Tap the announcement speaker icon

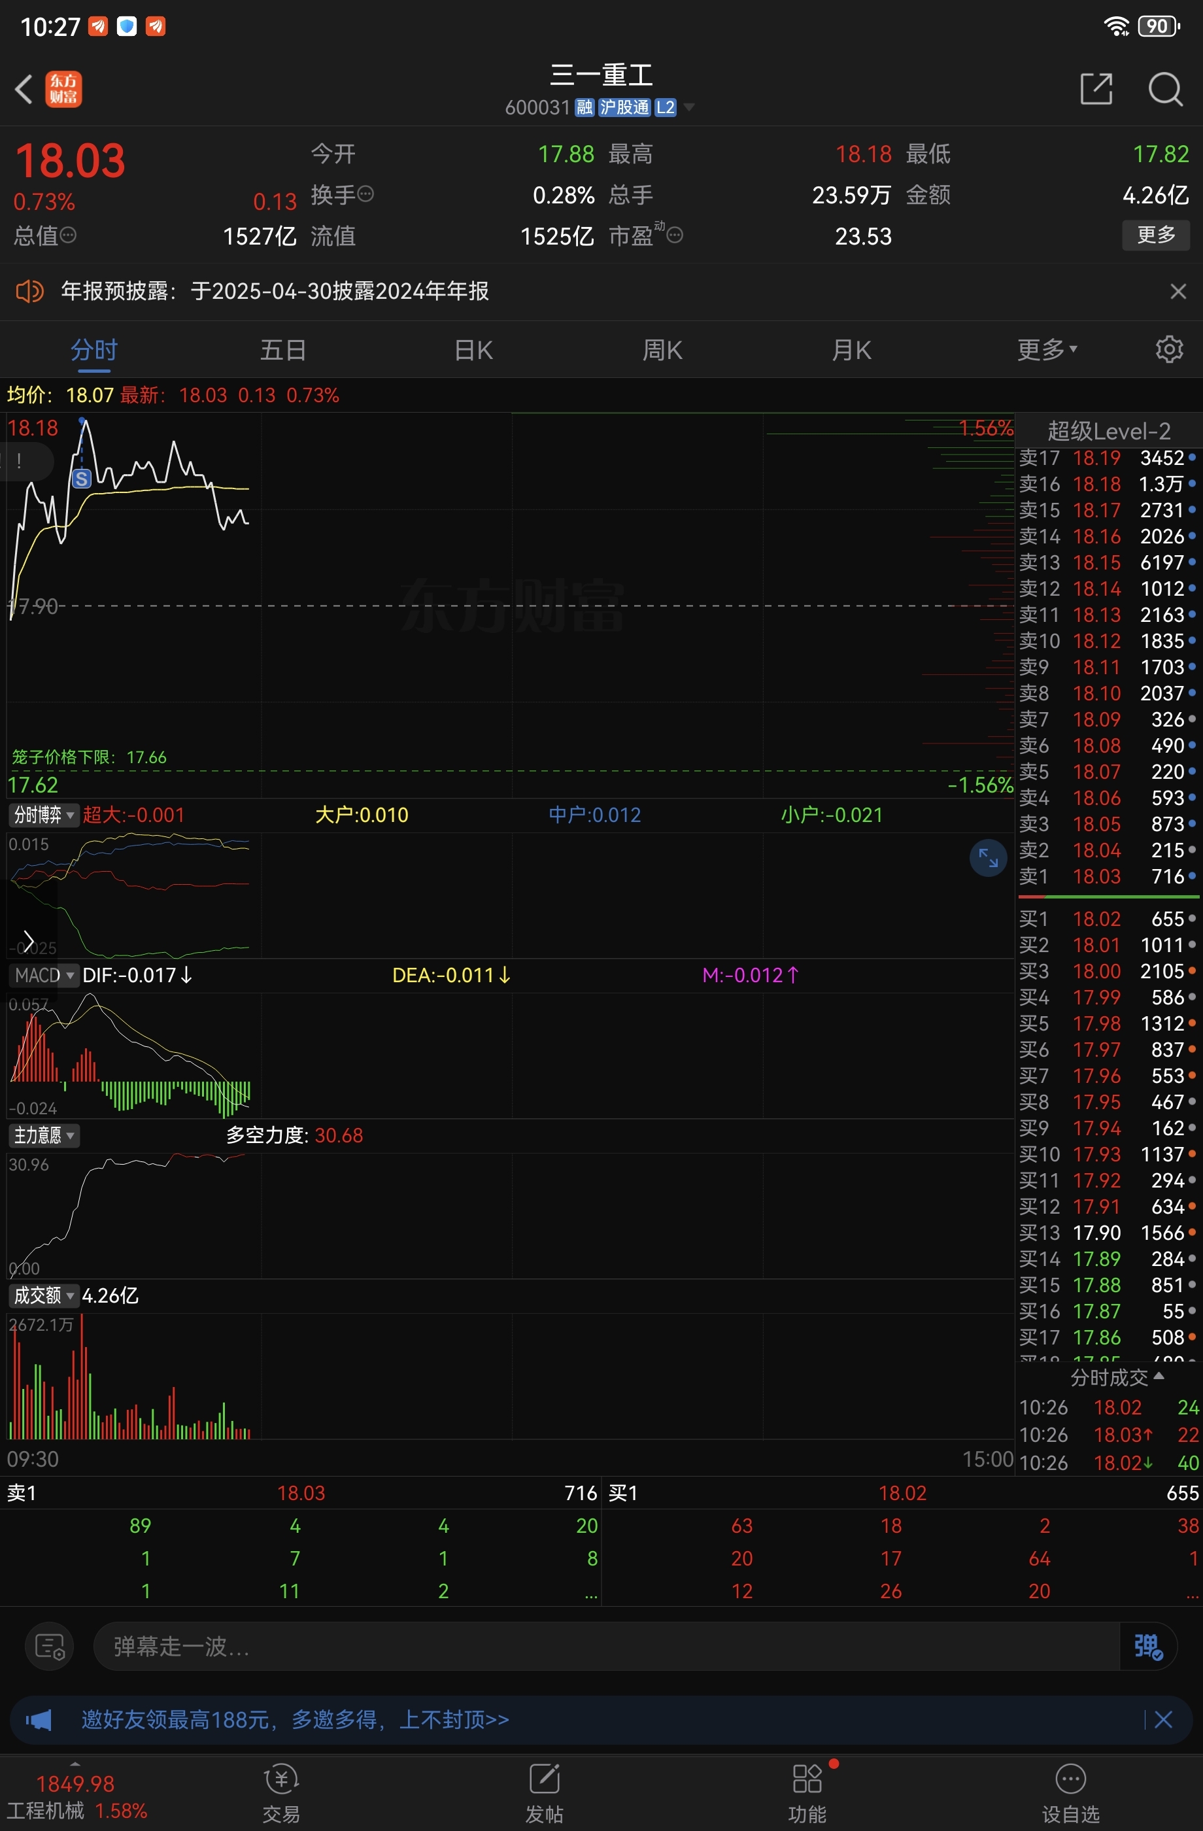(30, 292)
